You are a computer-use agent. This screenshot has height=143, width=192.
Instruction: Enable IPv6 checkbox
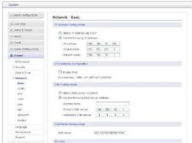(x=60, y=72)
